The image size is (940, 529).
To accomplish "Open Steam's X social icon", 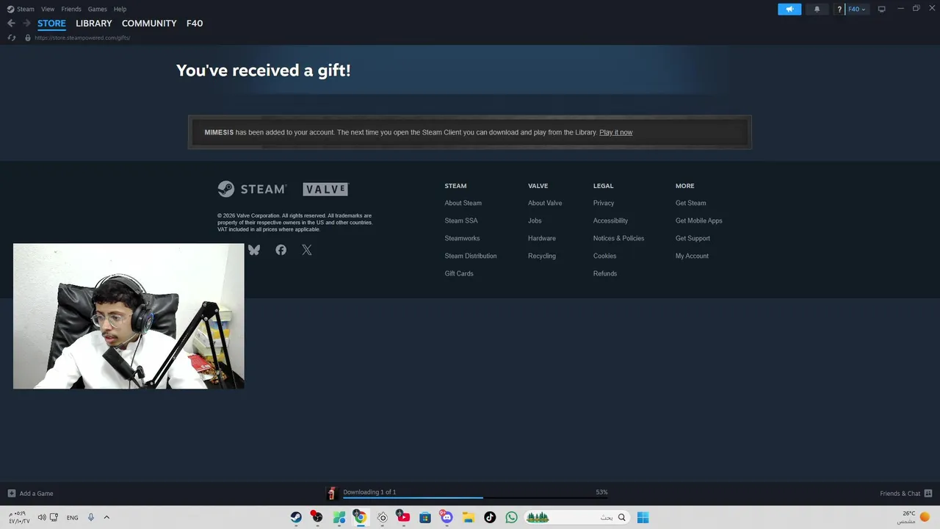I will (x=307, y=250).
